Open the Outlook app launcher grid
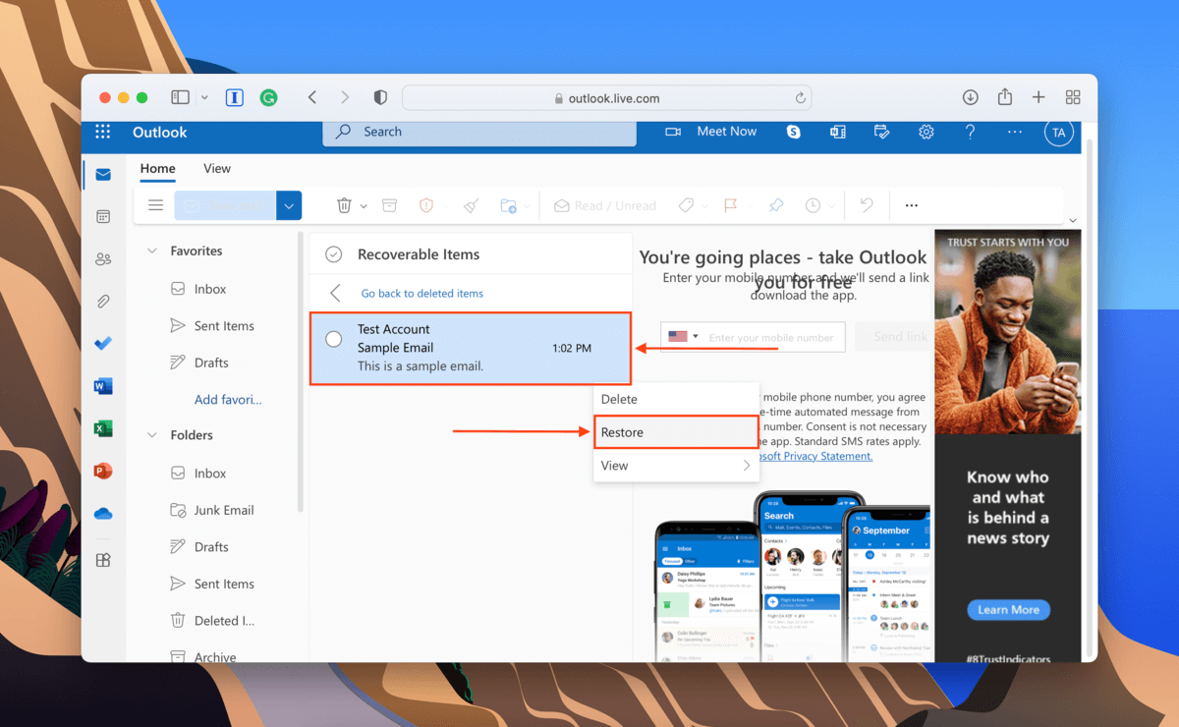1179x727 pixels. pos(103,133)
